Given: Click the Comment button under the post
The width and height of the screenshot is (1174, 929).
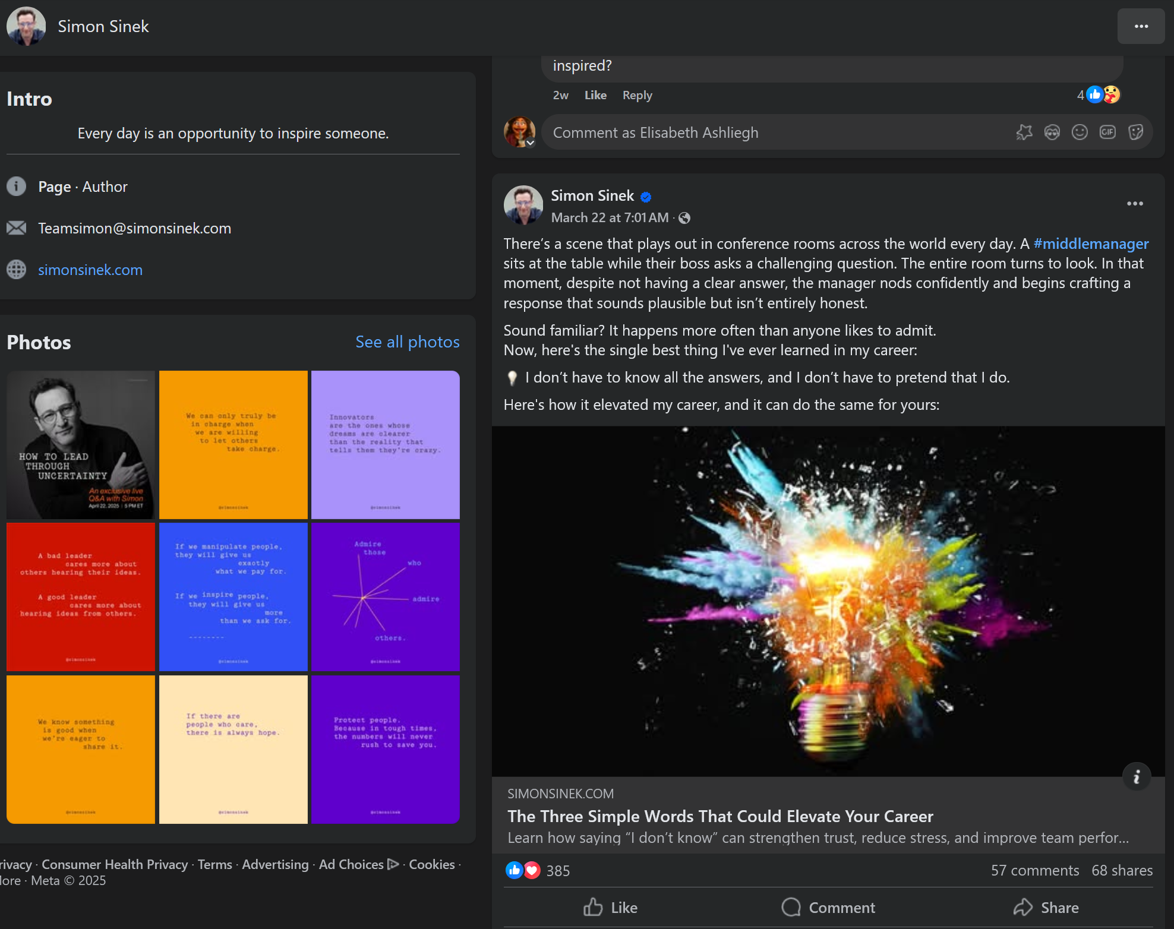Looking at the screenshot, I should (828, 908).
